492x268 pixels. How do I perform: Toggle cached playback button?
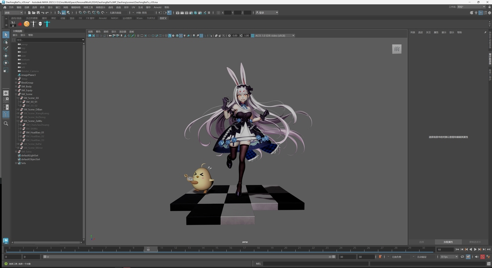coord(468,257)
